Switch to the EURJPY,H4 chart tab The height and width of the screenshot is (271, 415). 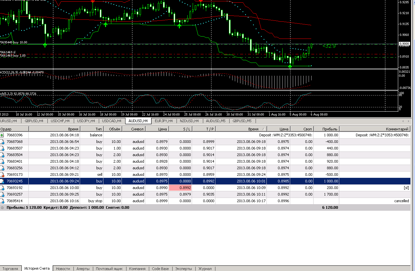click(x=164, y=121)
